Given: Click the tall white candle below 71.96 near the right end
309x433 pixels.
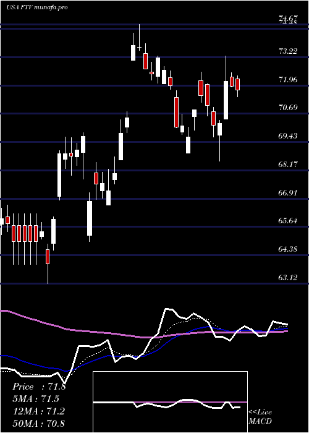Looking at the screenshot, I should [x=226, y=100].
